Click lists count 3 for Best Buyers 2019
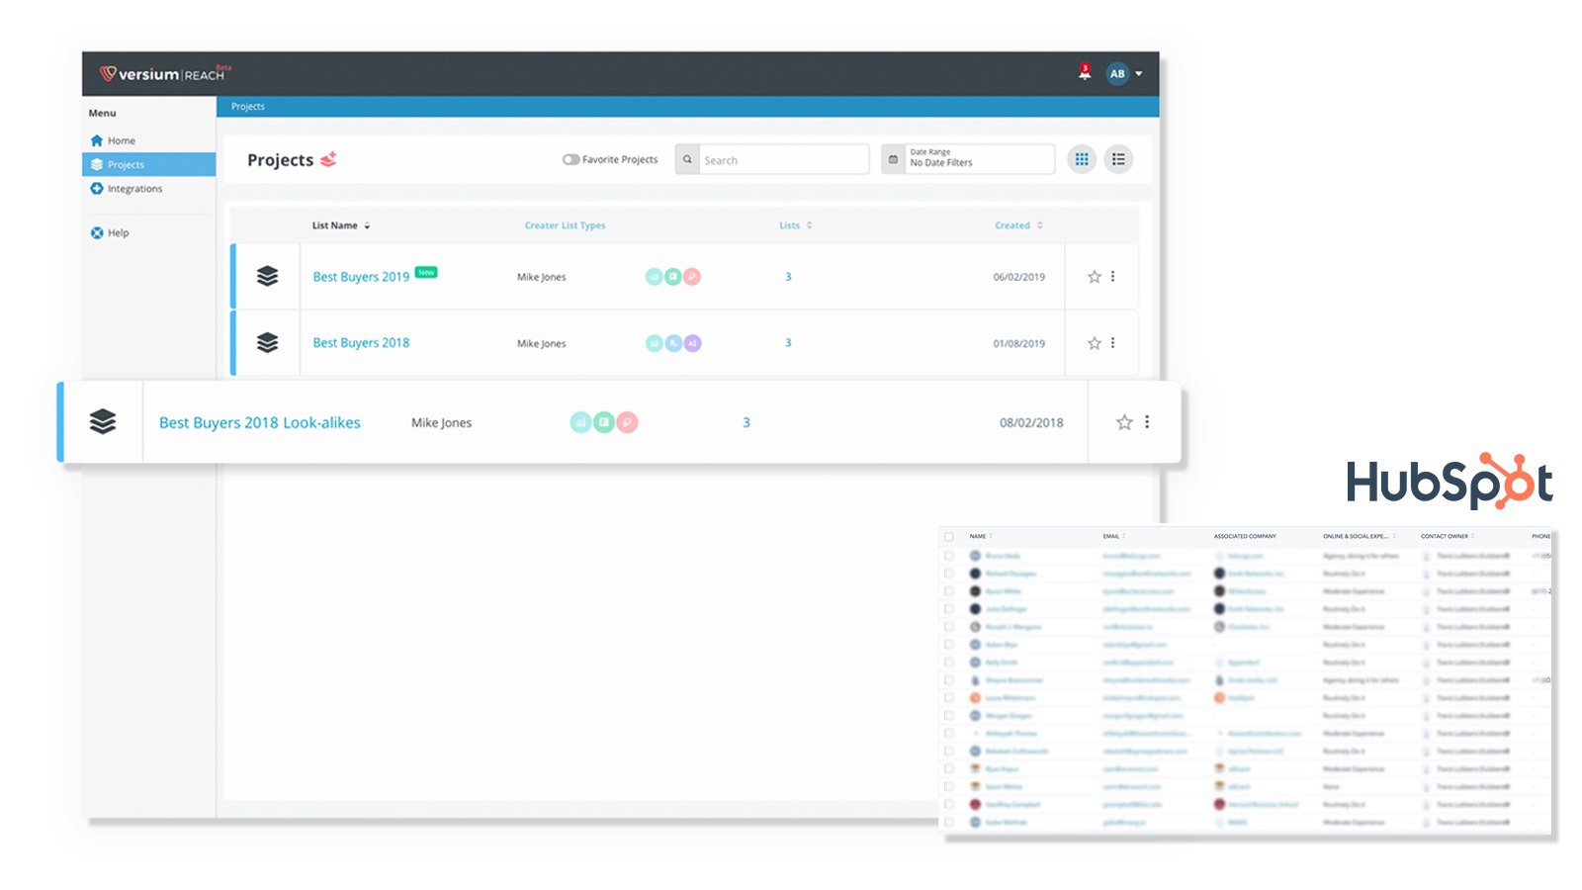The width and height of the screenshot is (1582, 890). tap(788, 277)
